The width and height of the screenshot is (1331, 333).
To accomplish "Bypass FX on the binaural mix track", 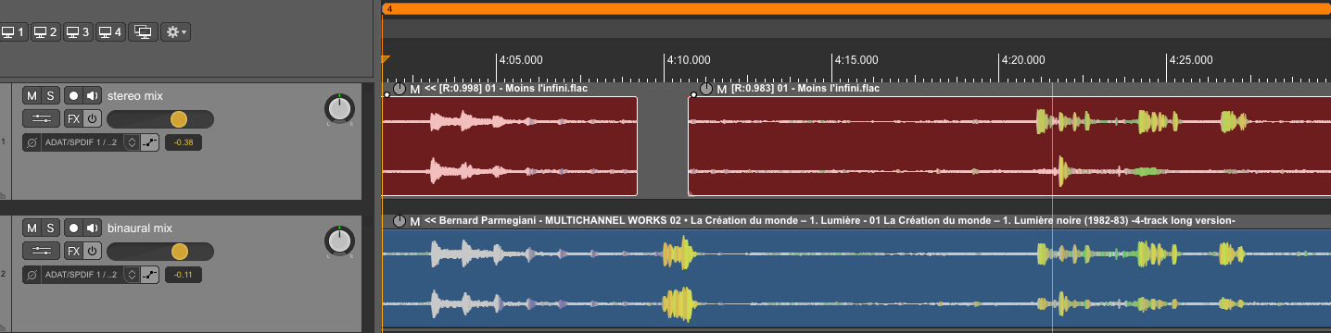I will (x=92, y=251).
